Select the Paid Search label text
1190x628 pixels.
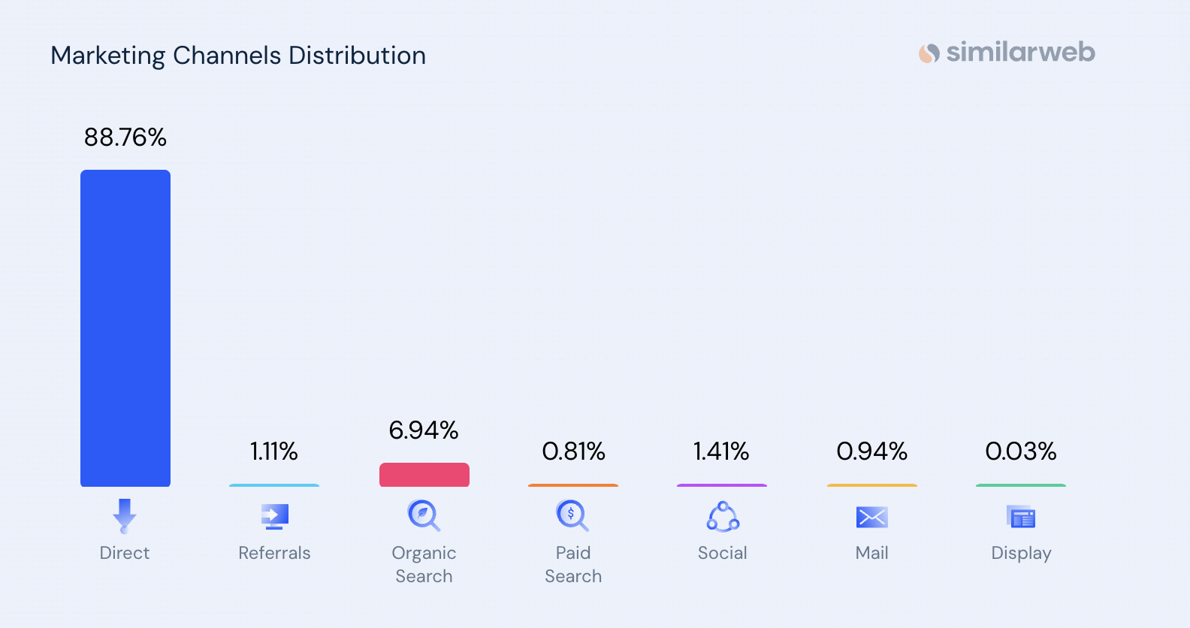573,564
